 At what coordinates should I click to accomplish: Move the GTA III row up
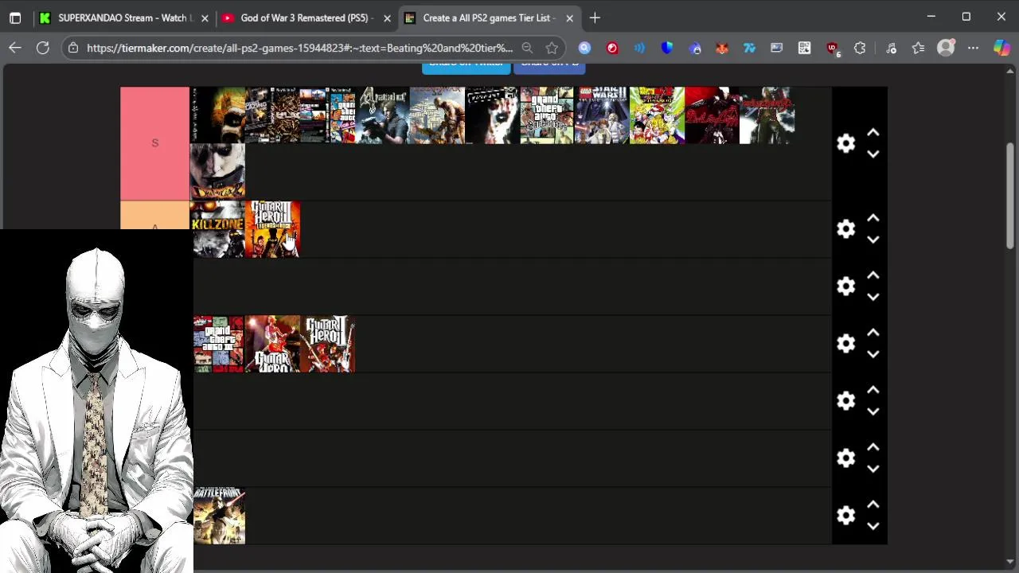(873, 333)
